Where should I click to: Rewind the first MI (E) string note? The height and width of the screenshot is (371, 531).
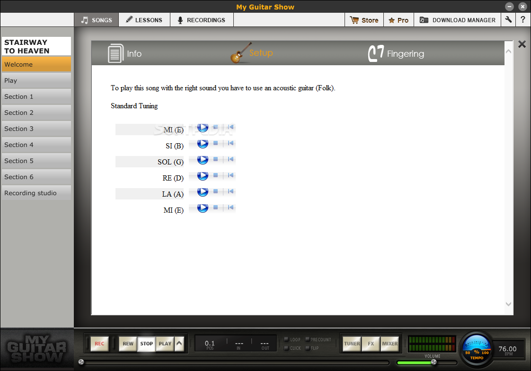coord(230,127)
